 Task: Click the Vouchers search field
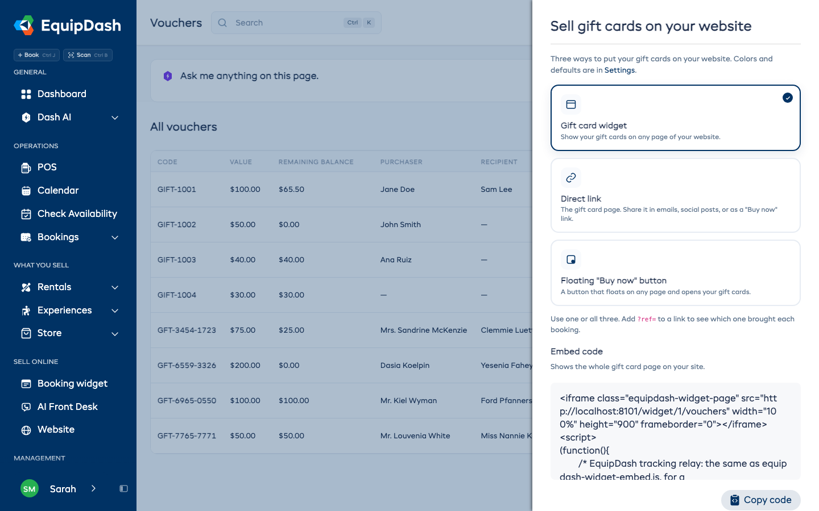click(x=296, y=23)
